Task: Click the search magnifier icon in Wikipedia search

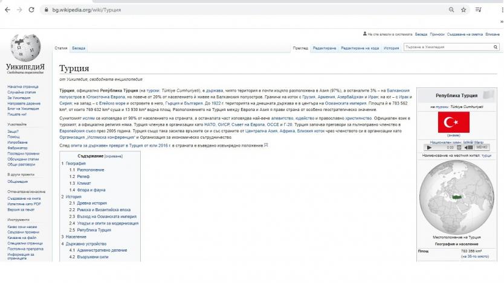Action: 496,47
